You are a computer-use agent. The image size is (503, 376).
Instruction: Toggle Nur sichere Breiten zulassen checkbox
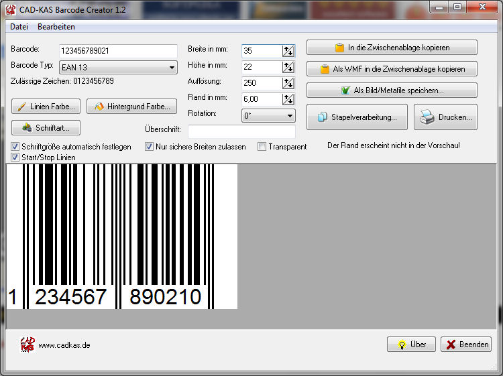[150, 147]
